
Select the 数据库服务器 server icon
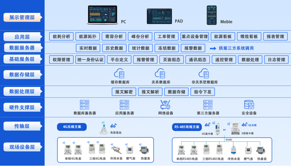tap(85, 105)
